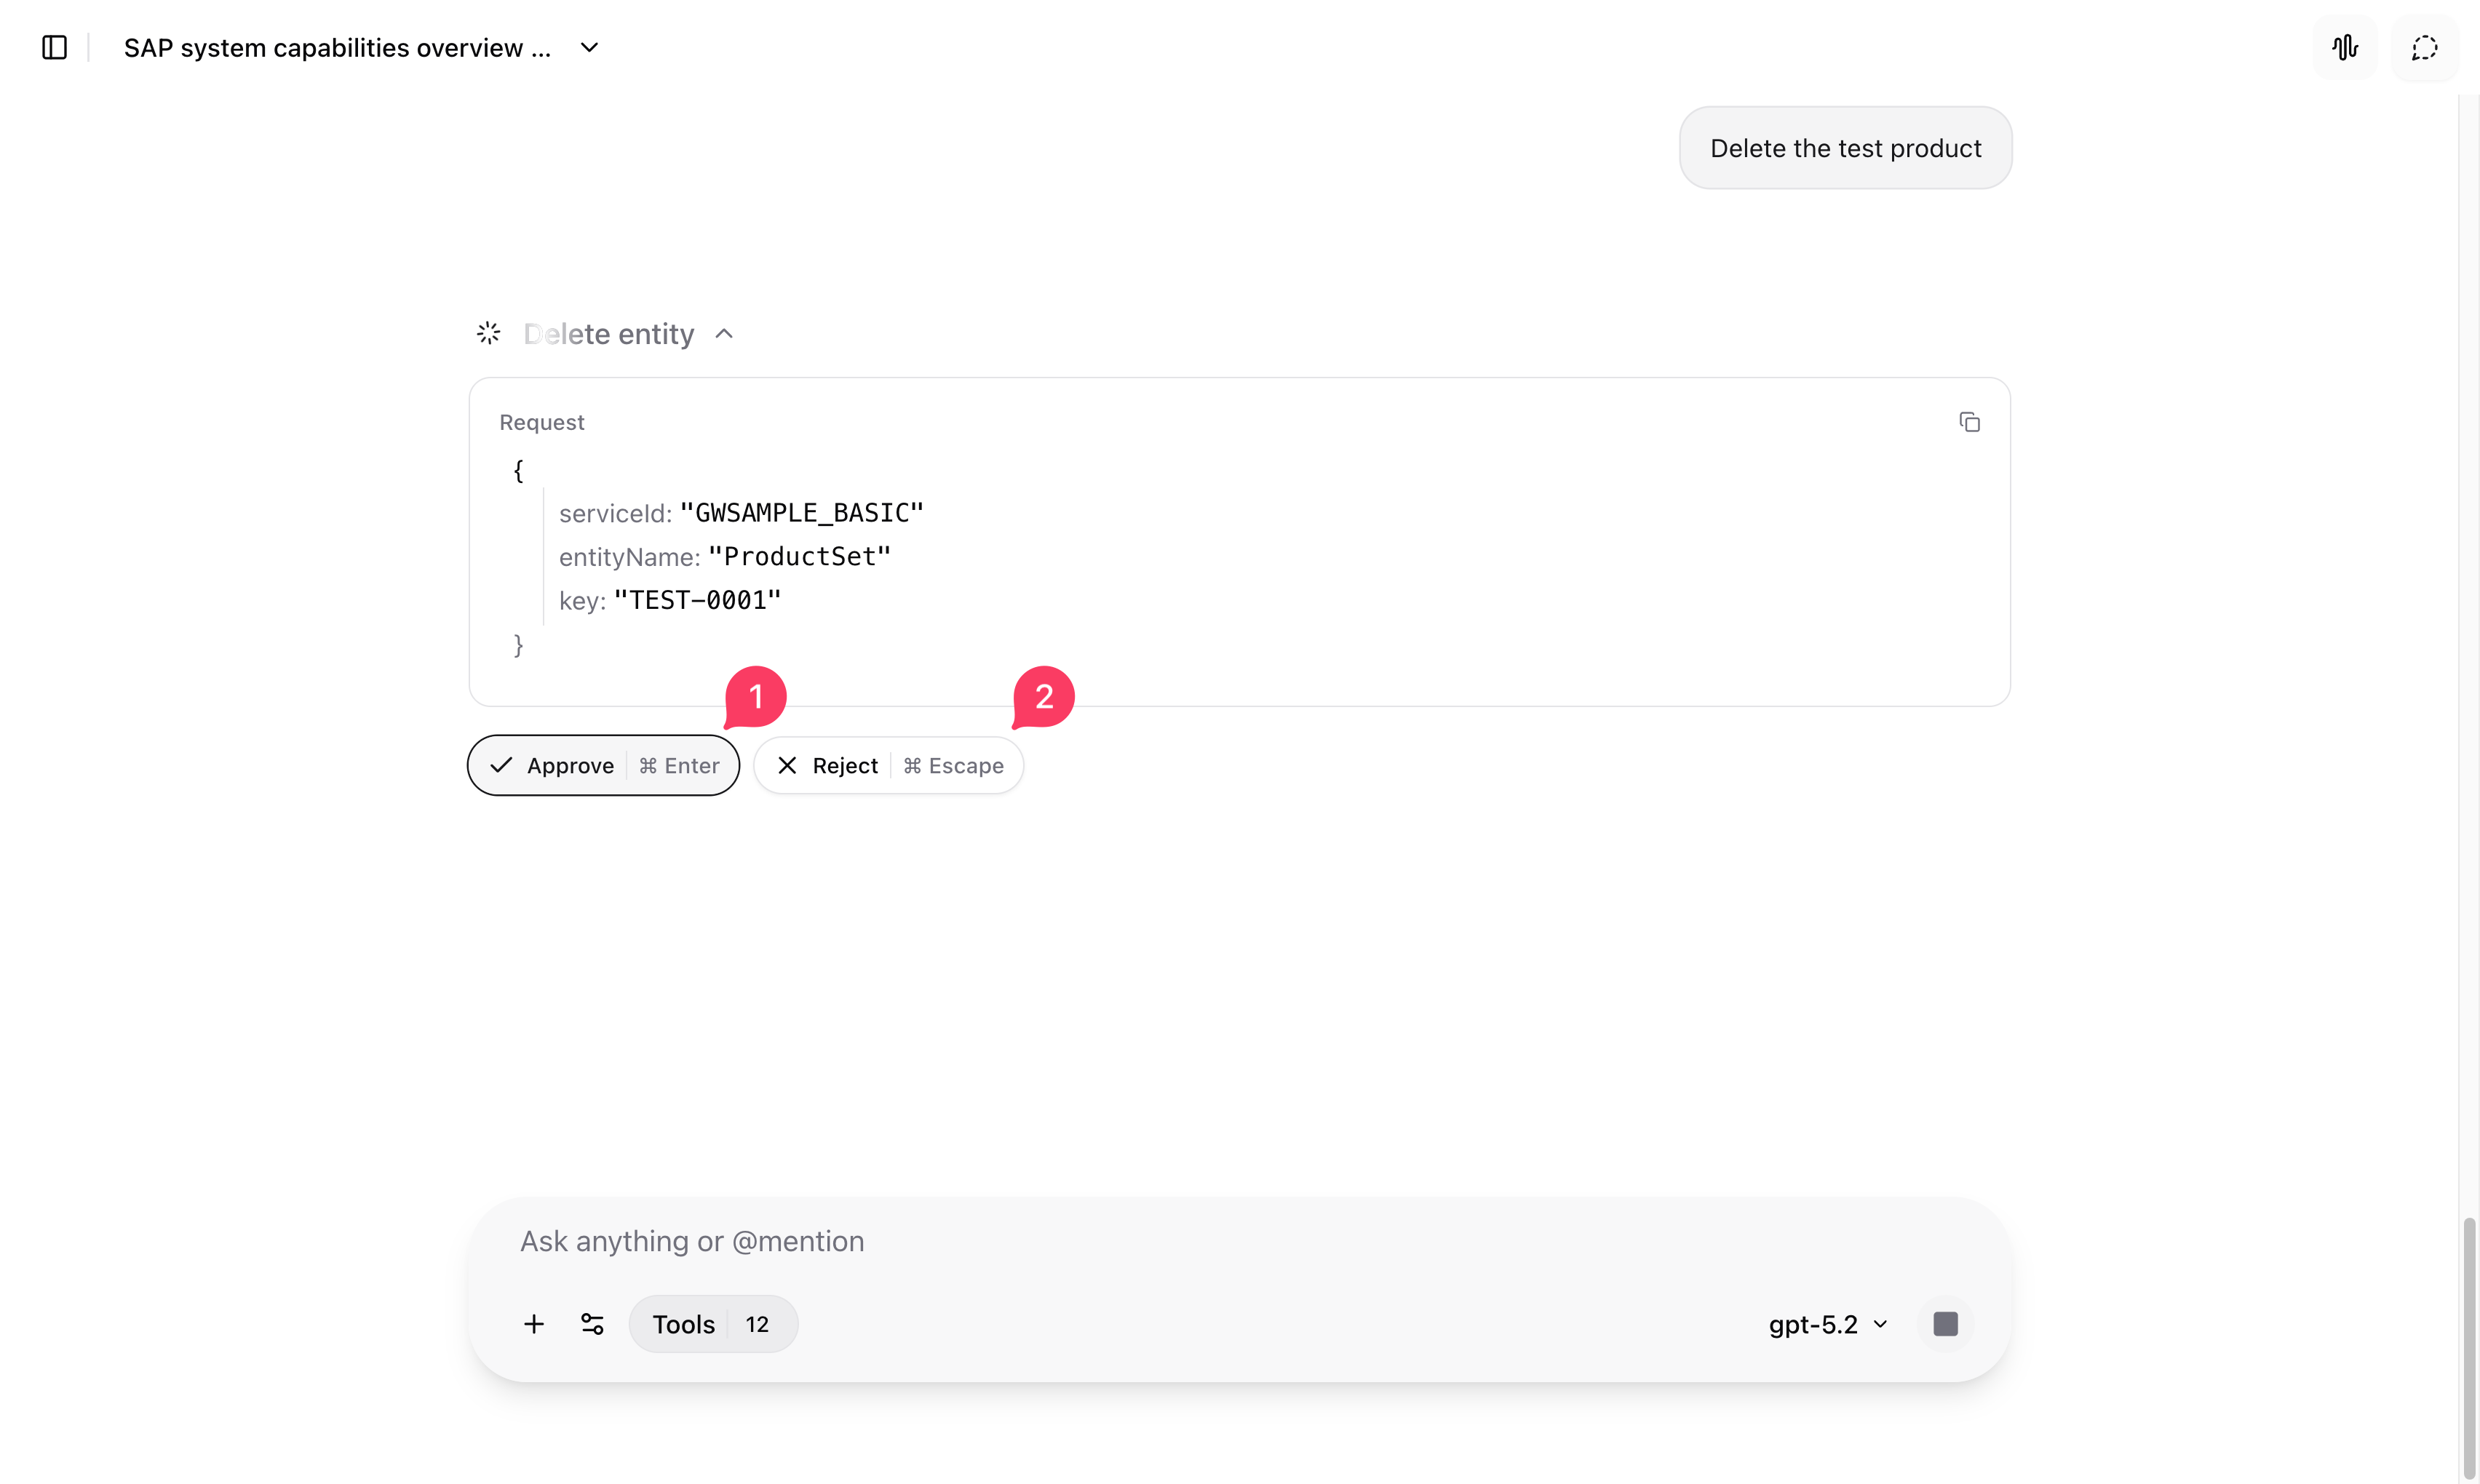
Task: Collapse the Delete entity section
Action: (724, 334)
